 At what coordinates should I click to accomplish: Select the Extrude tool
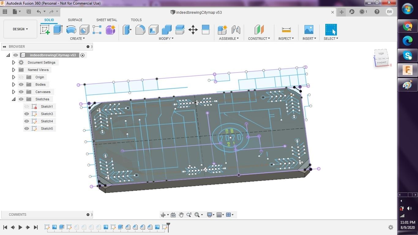[58, 30]
